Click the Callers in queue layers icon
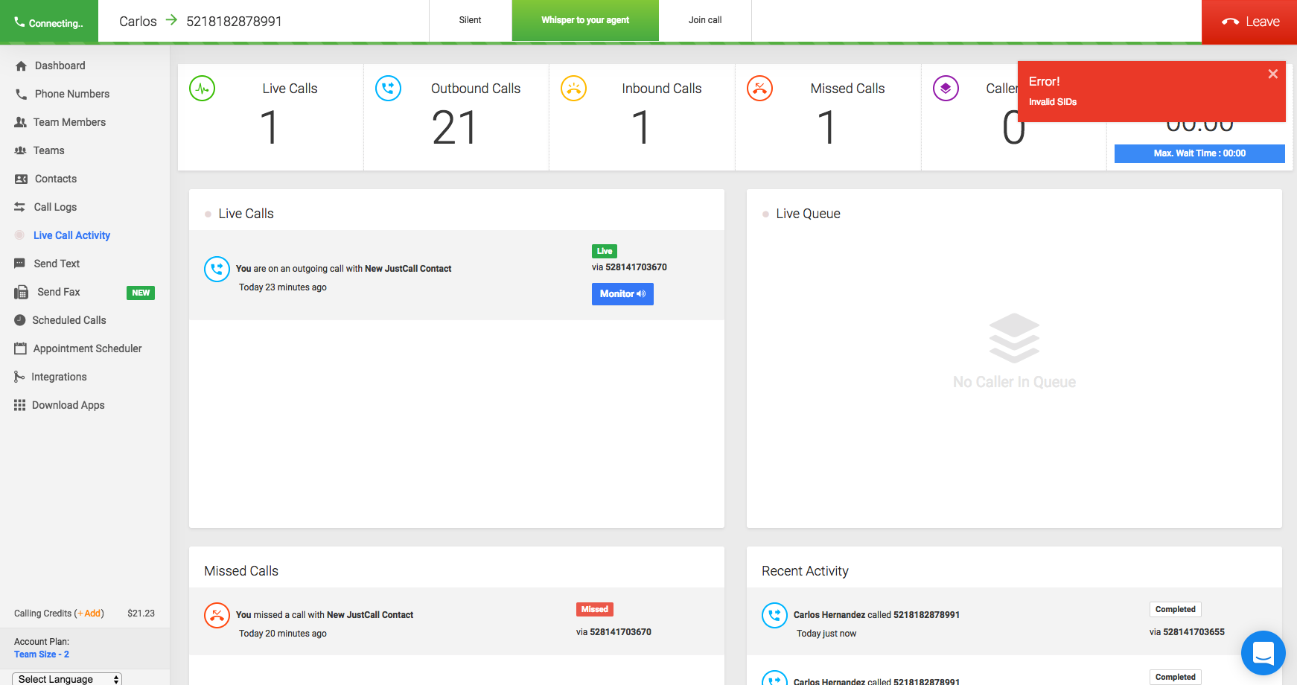Image resolution: width=1297 pixels, height=685 pixels. pyautogui.click(x=946, y=89)
